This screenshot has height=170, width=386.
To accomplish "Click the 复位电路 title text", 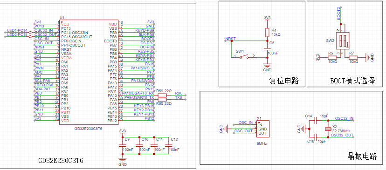I will [x=284, y=80].
